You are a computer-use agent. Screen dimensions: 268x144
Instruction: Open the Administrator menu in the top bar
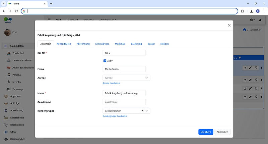108,20
